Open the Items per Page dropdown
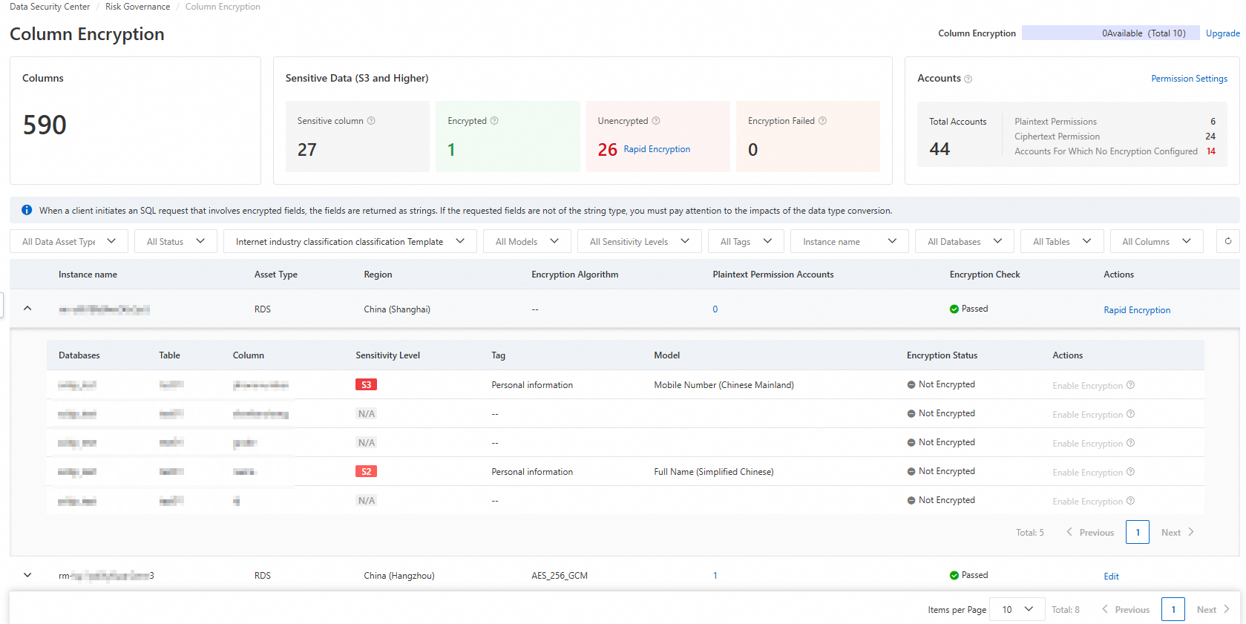Viewport: 1246px width, 624px height. click(1017, 609)
